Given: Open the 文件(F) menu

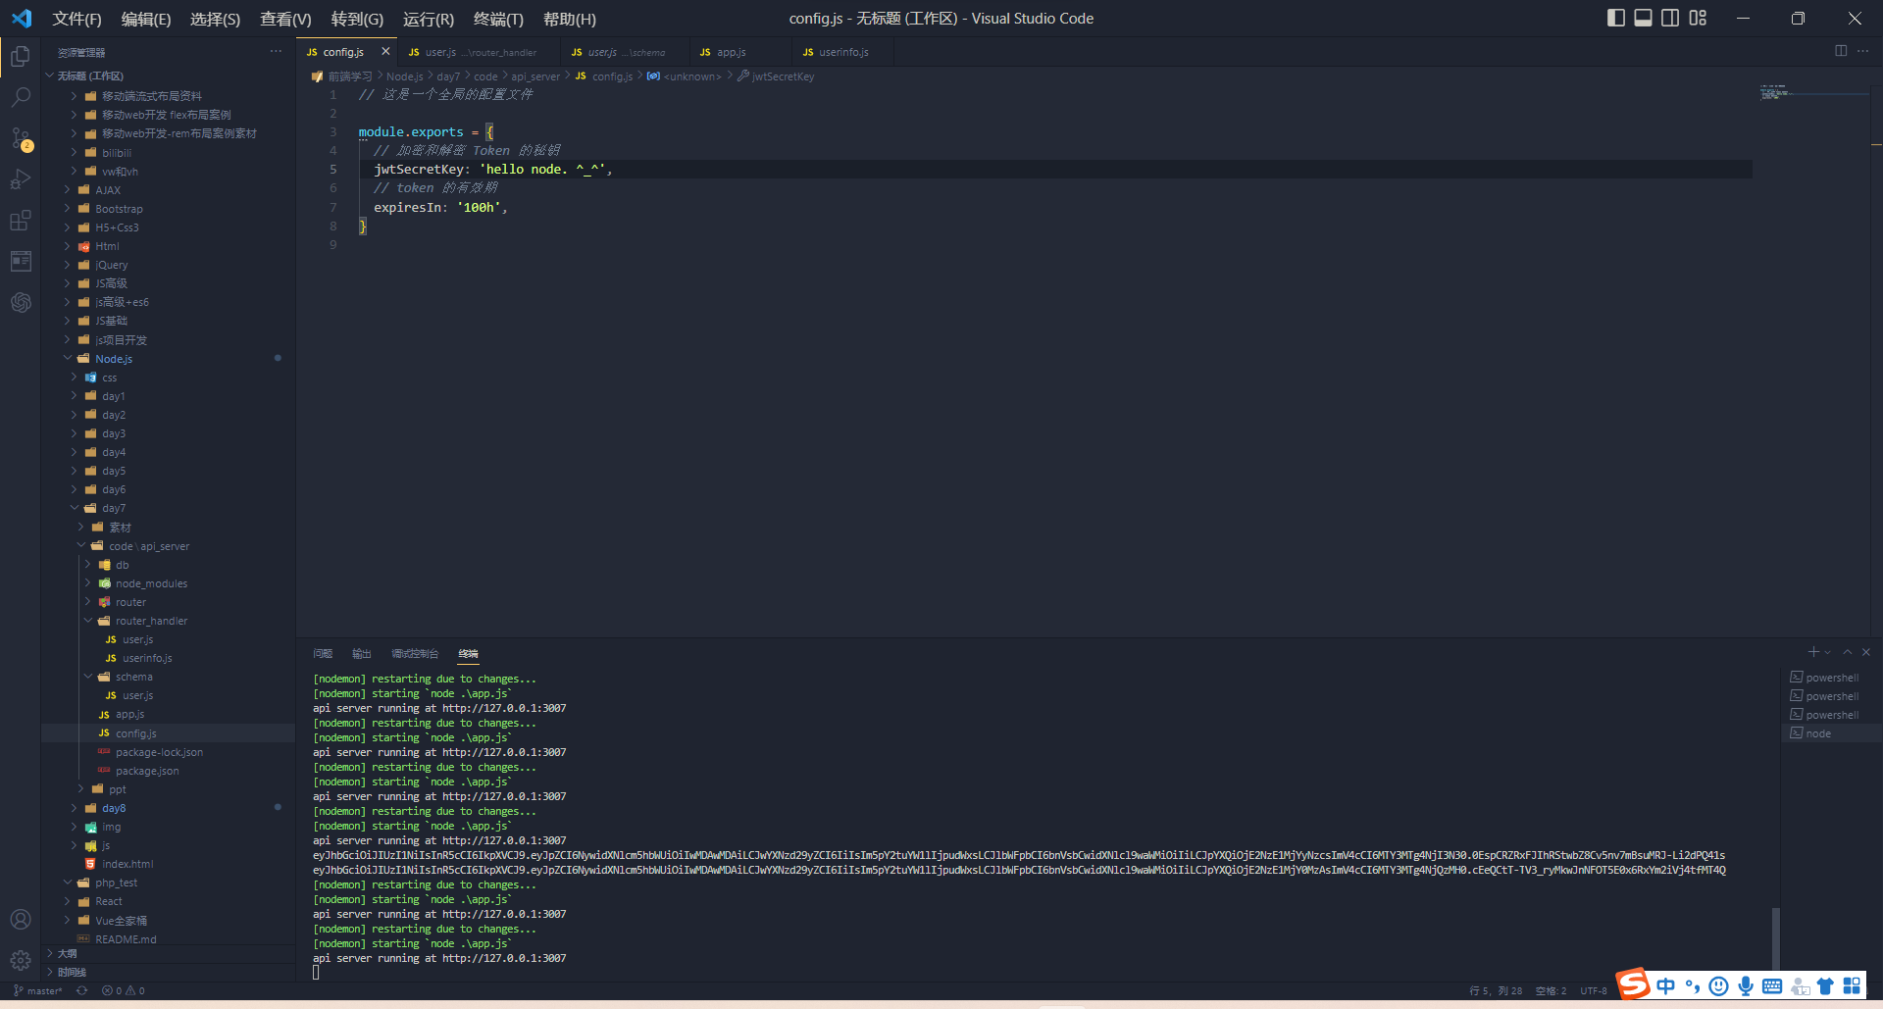Looking at the screenshot, I should pos(76,19).
